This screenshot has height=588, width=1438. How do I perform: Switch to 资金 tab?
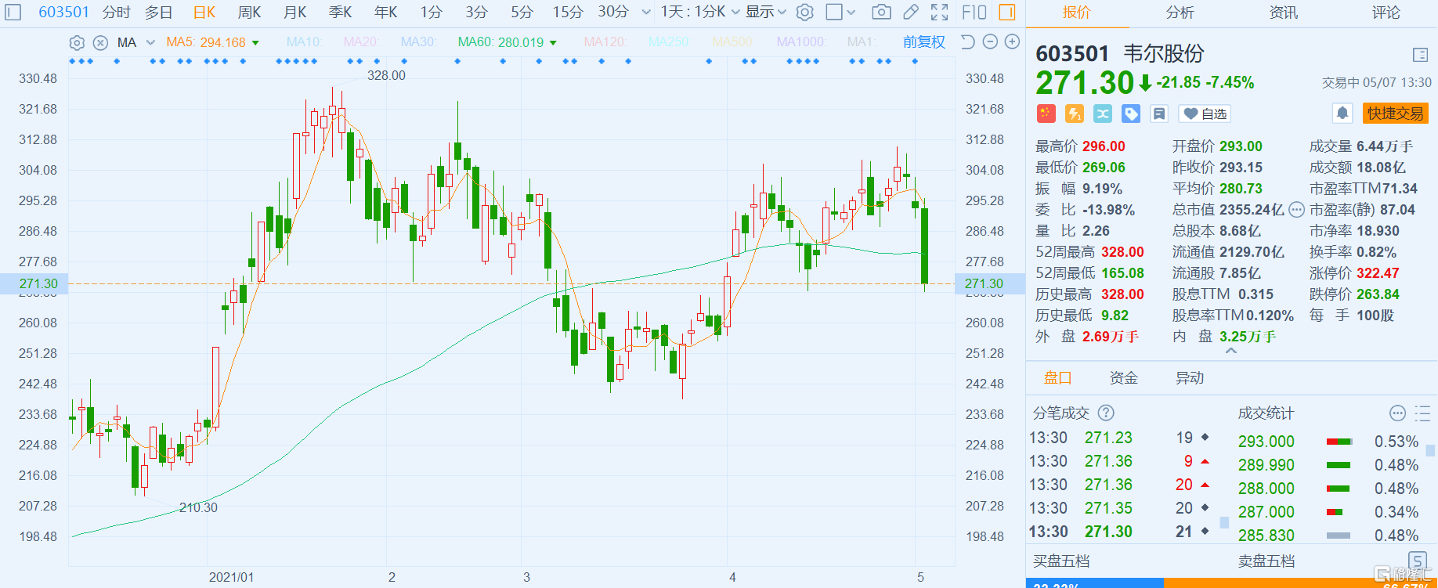[1123, 378]
